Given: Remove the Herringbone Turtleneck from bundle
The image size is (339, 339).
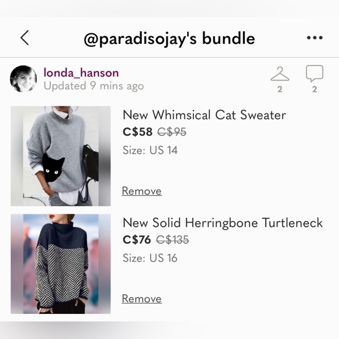Looking at the screenshot, I should [141, 299].
